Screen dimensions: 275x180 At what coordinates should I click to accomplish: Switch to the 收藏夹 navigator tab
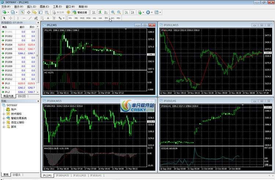click(16, 175)
